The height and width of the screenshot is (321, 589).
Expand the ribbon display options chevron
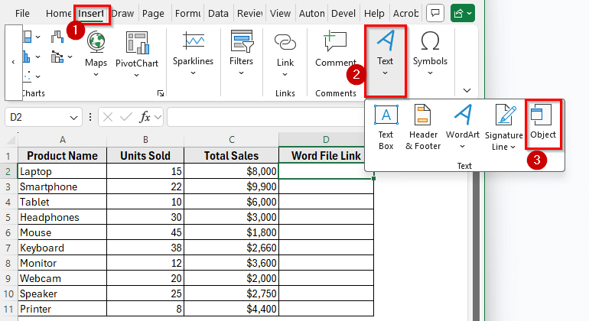467,90
